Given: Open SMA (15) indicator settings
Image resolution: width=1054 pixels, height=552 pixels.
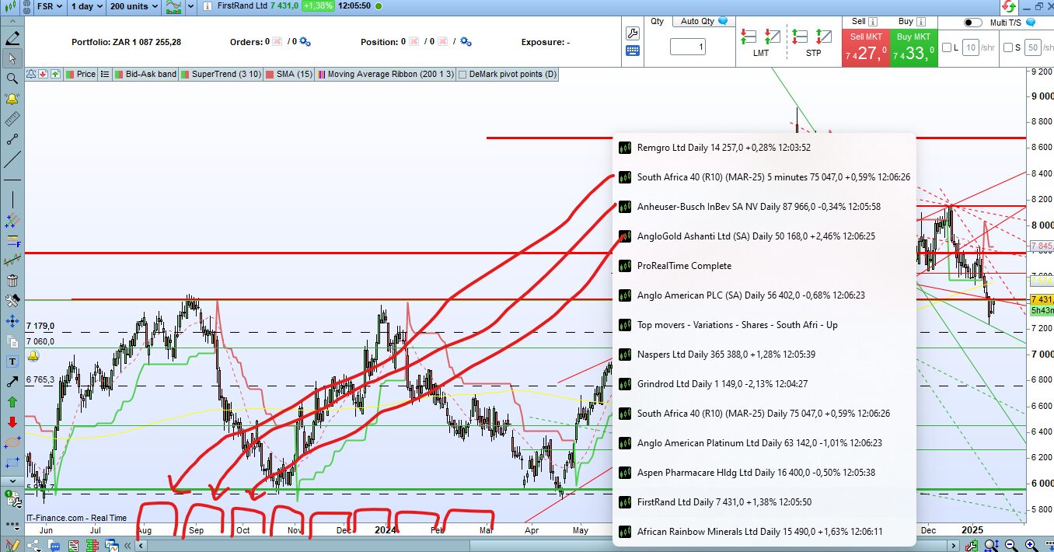Looking at the screenshot, I should click(x=288, y=75).
